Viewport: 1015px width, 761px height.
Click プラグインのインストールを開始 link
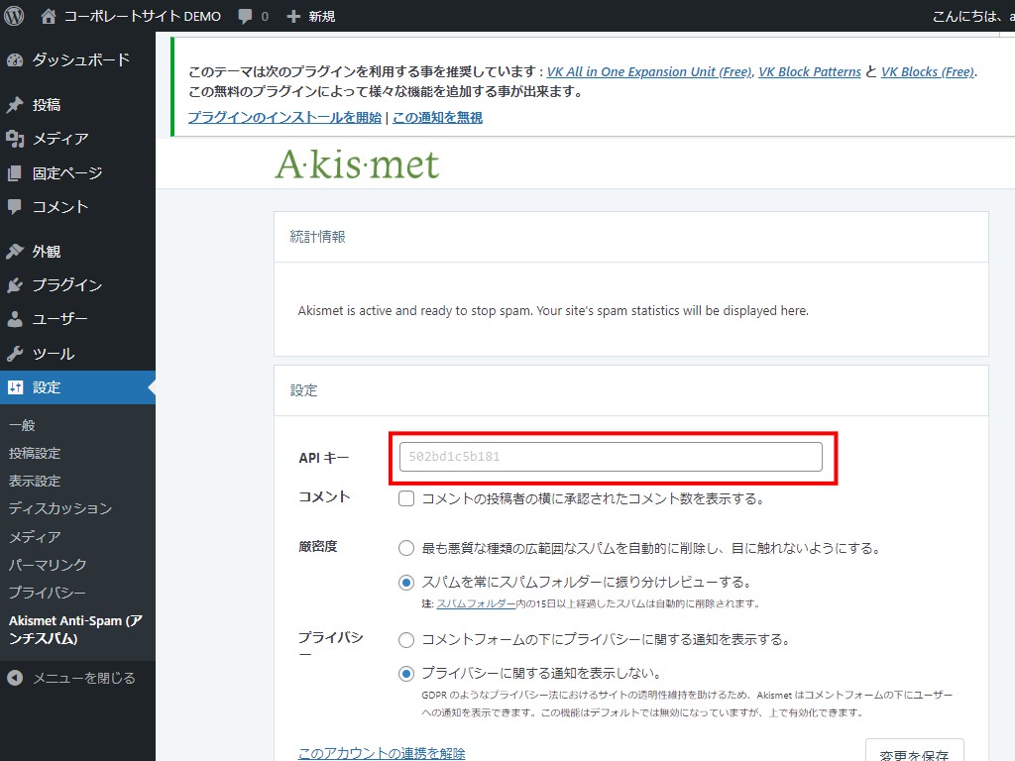[284, 117]
